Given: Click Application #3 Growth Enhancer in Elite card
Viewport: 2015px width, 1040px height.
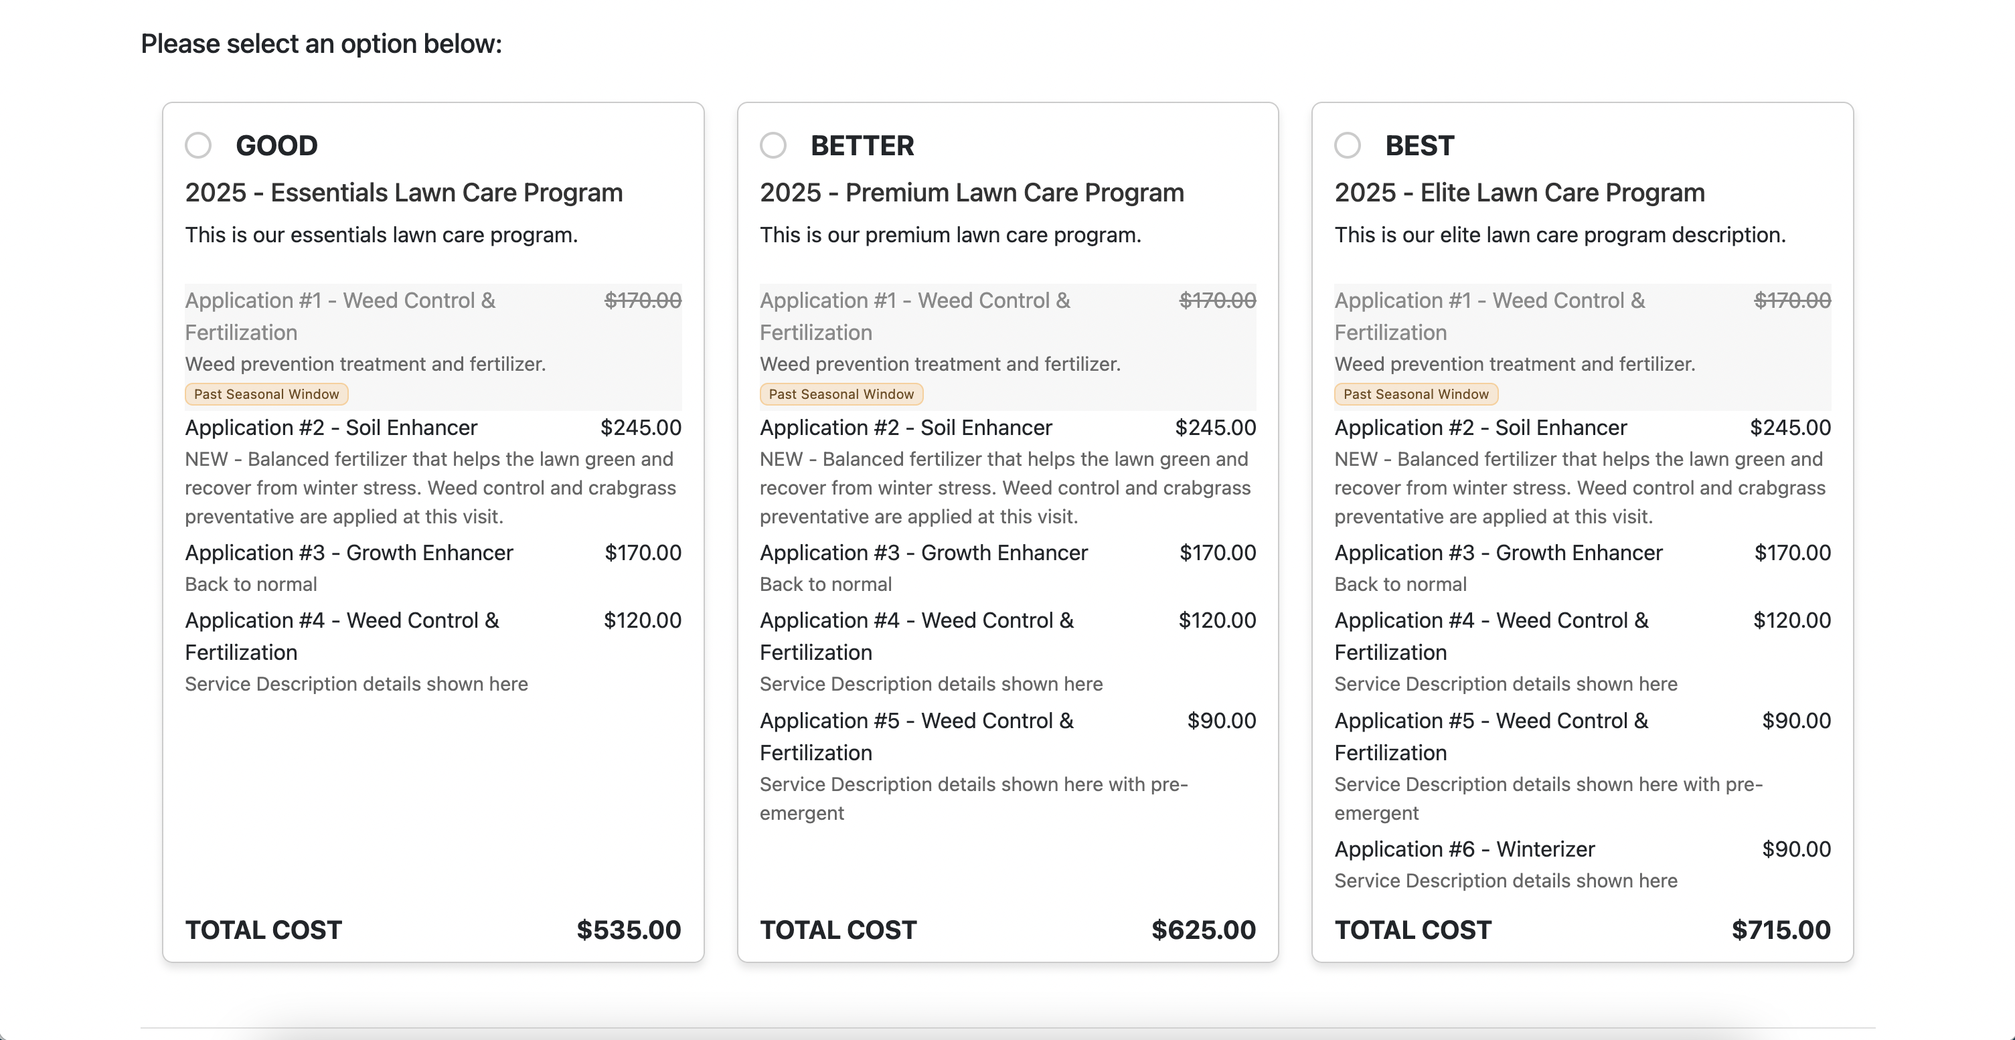Looking at the screenshot, I should [x=1498, y=553].
